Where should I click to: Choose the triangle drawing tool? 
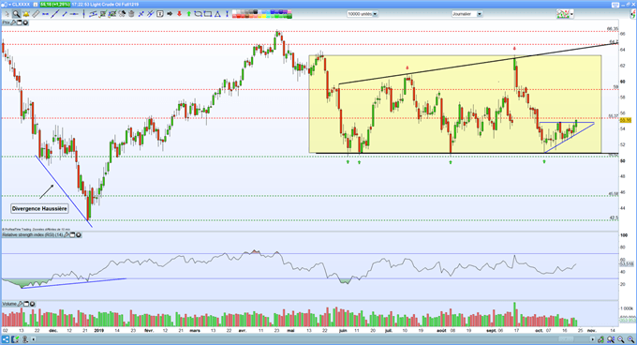pyautogui.click(x=217, y=14)
